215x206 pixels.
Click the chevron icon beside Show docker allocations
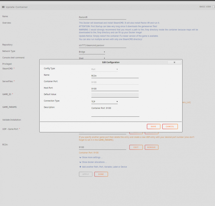tap(80, 162)
